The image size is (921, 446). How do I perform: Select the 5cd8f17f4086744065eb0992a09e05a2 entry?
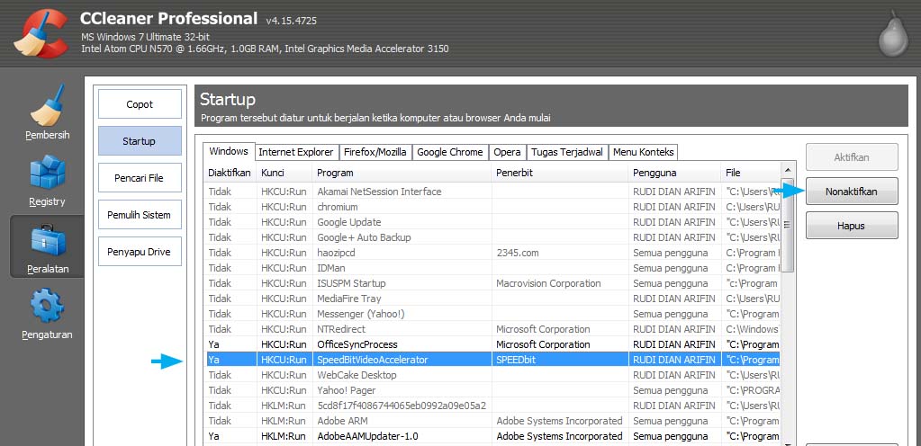[x=492, y=405]
